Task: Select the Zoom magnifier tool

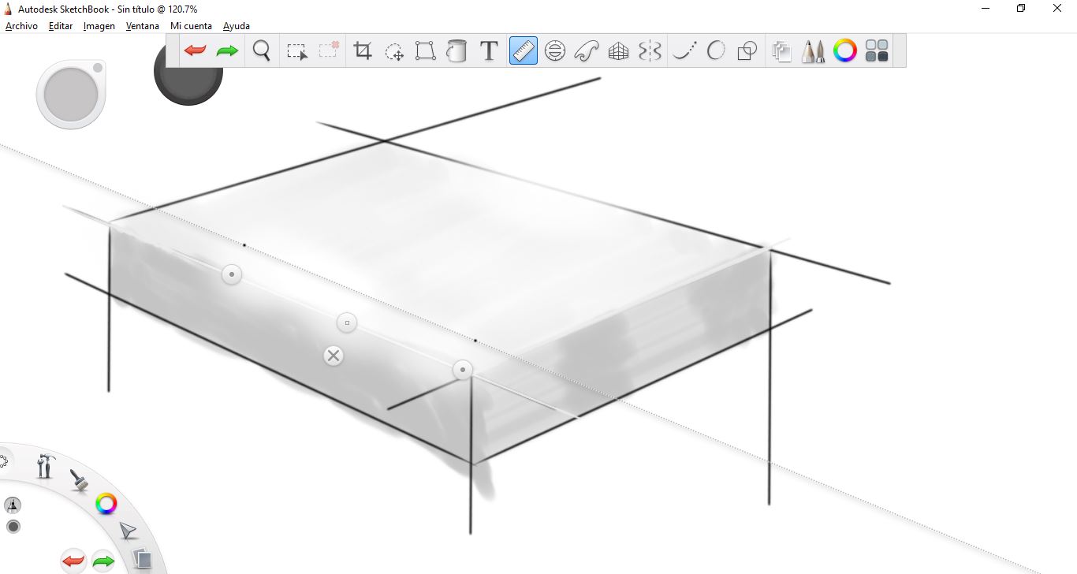Action: click(262, 51)
